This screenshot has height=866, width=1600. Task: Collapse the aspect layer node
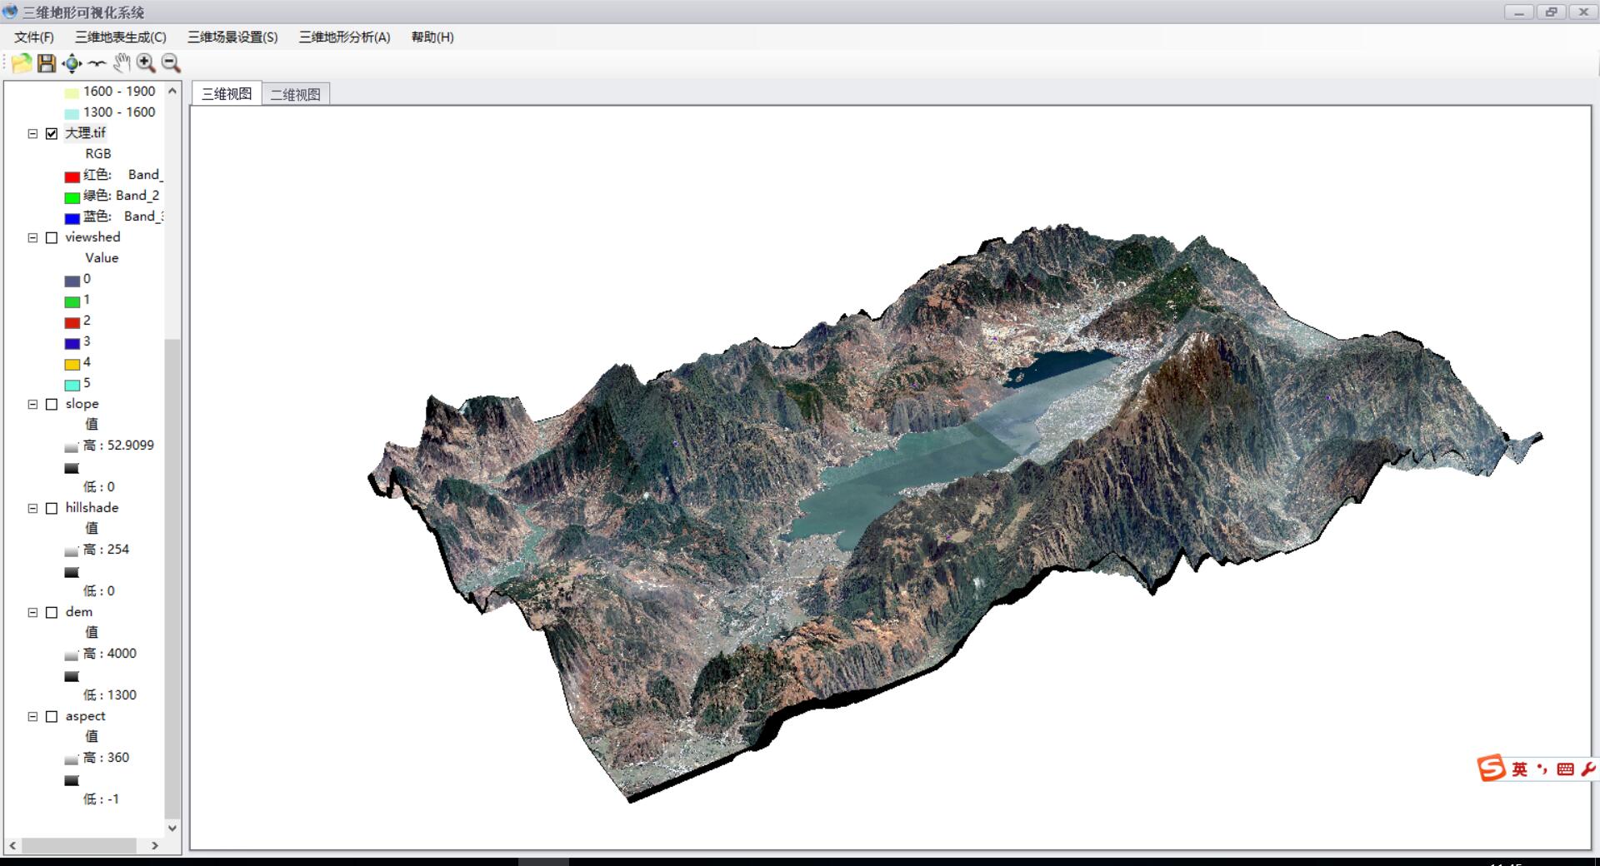point(33,716)
